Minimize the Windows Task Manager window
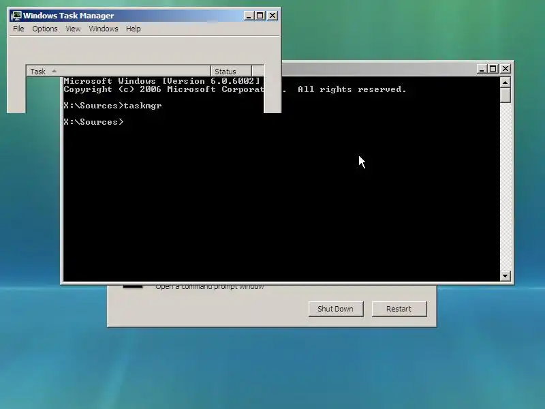Screen dimensions: 545x409 249,16
